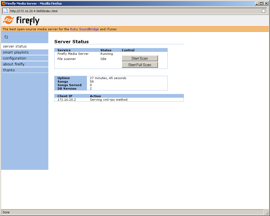Minimize the Firefox window
Image resolution: width=270 pixels, height=216 pixels.
coord(257,4)
